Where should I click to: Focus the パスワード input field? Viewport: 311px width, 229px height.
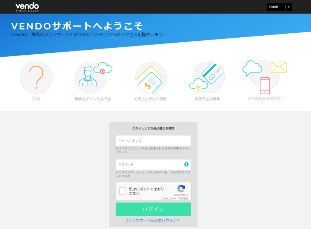(x=153, y=165)
